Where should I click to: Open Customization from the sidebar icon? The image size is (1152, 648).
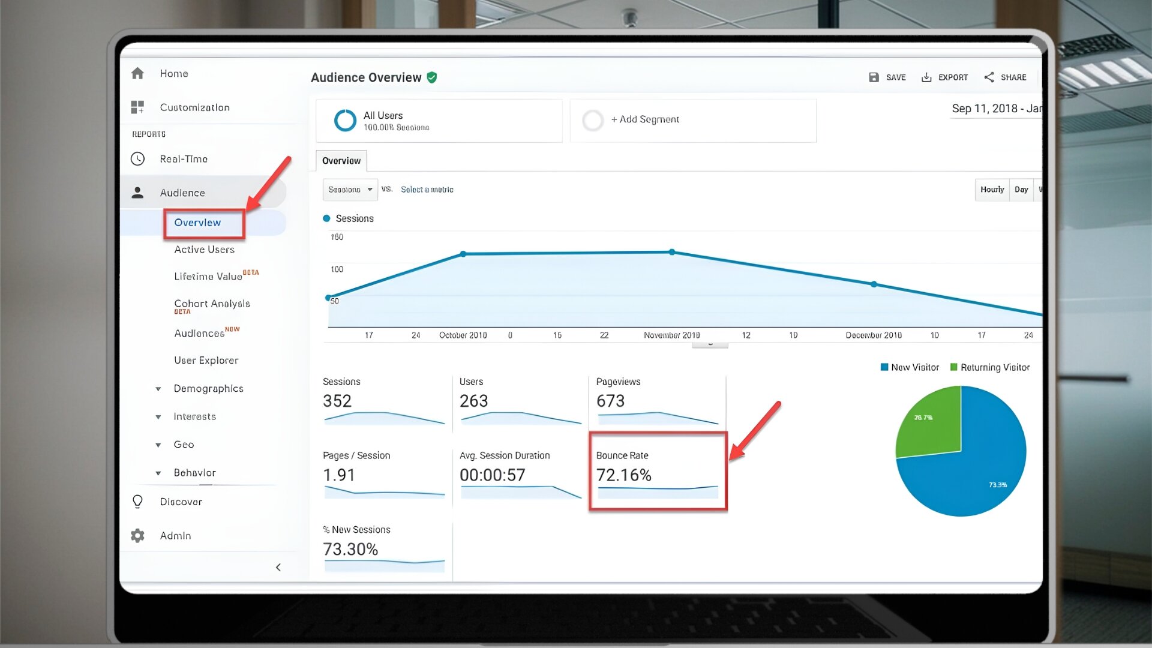137,107
